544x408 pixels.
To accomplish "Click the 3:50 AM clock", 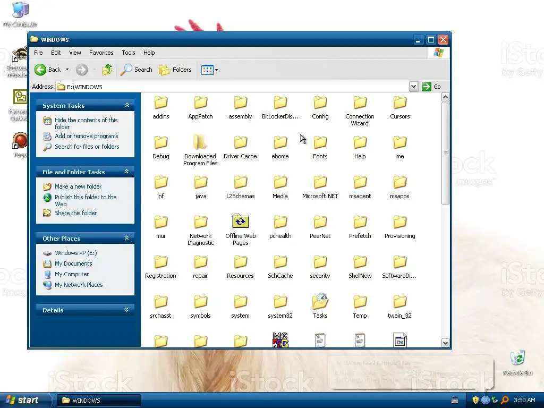I will pyautogui.click(x=524, y=400).
